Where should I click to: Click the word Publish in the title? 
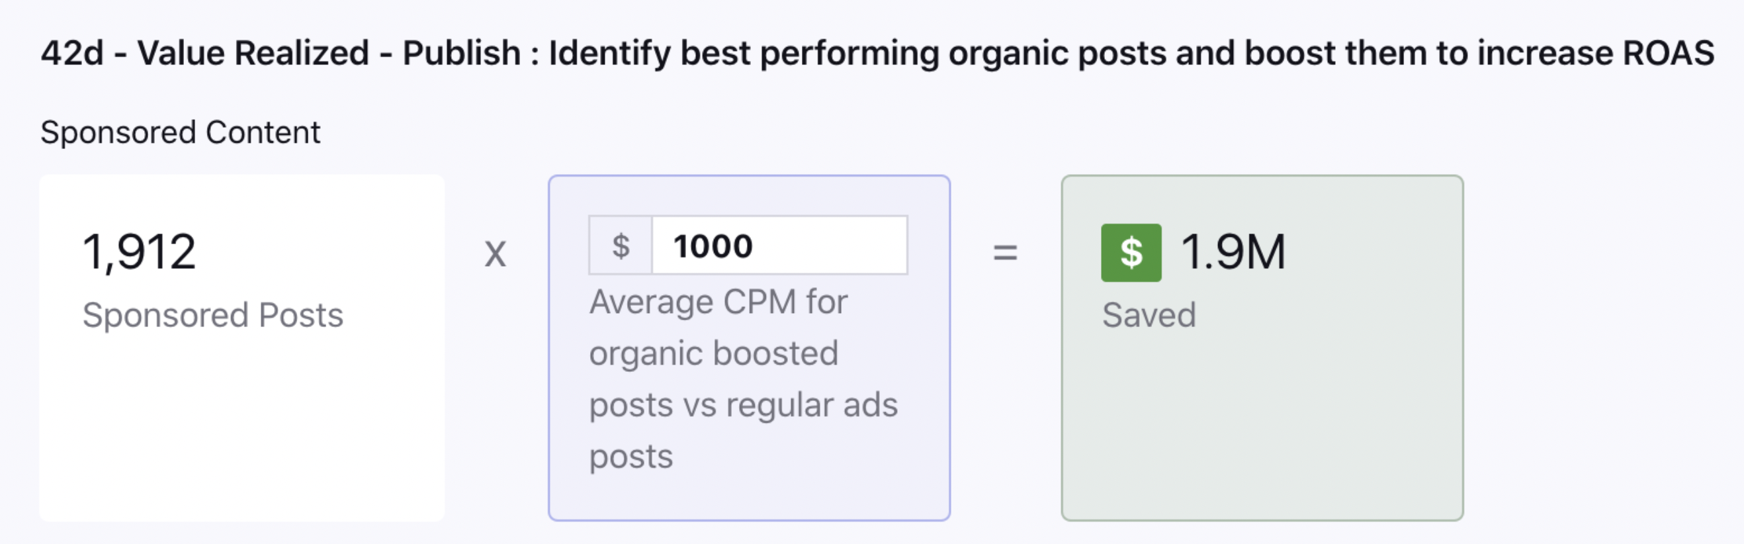pyautogui.click(x=462, y=53)
